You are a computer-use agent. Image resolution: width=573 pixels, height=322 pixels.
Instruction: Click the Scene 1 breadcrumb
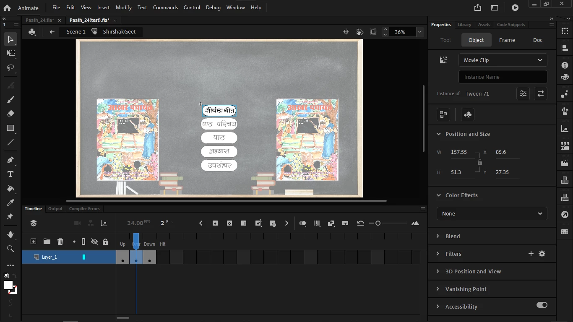76,32
